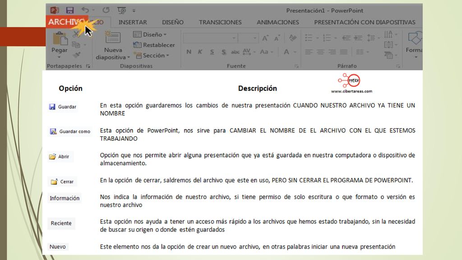The height and width of the screenshot is (260, 462).
Task: Justify the paragraph text
Action: click(x=343, y=52)
